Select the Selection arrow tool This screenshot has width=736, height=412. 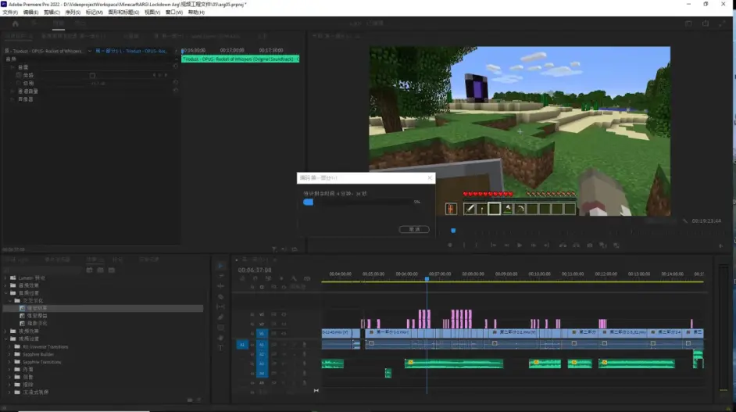220,266
